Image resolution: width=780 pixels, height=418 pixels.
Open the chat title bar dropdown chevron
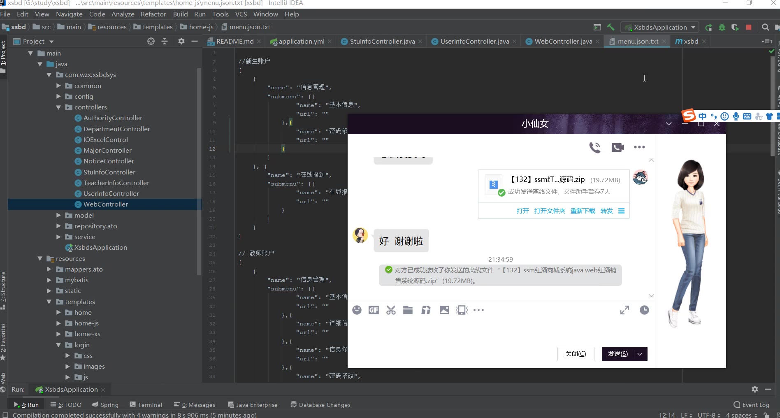coord(669,124)
